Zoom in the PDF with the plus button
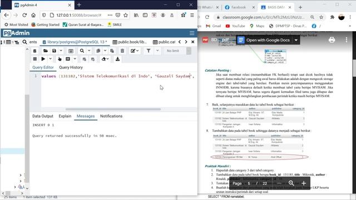 coord(304,183)
